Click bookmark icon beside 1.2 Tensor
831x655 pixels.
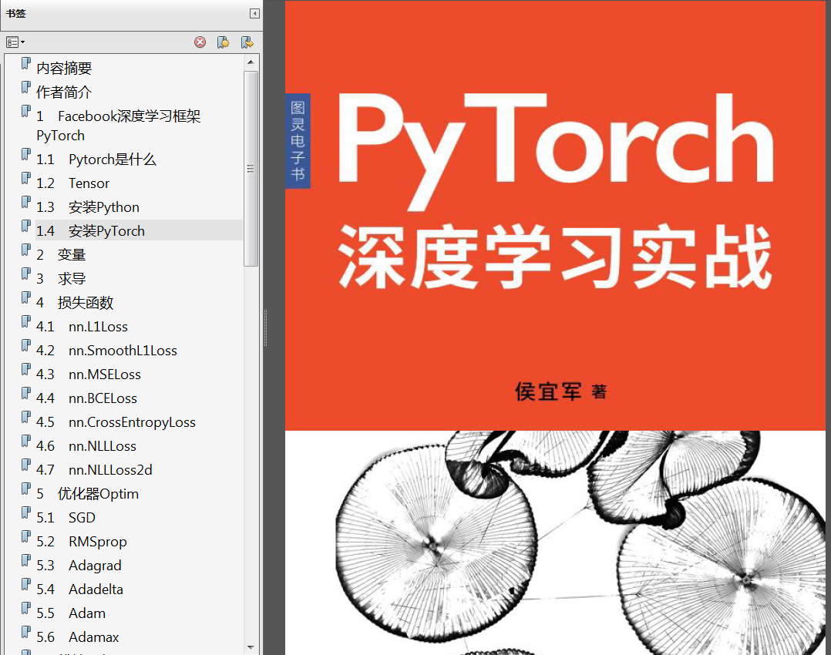coord(26,179)
